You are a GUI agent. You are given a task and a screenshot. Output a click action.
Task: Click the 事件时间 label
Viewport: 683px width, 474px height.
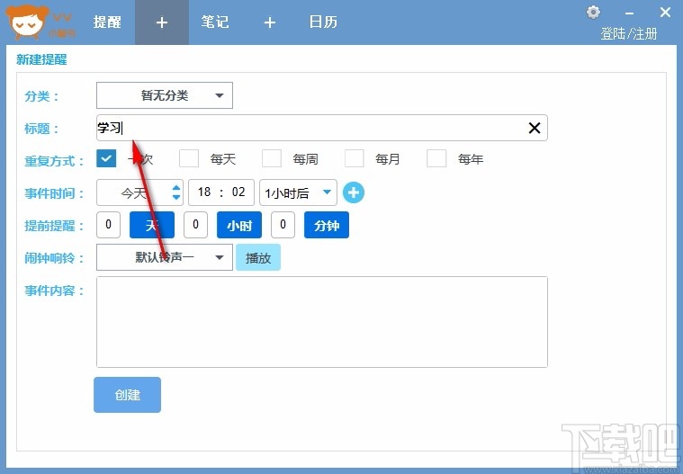(x=54, y=192)
